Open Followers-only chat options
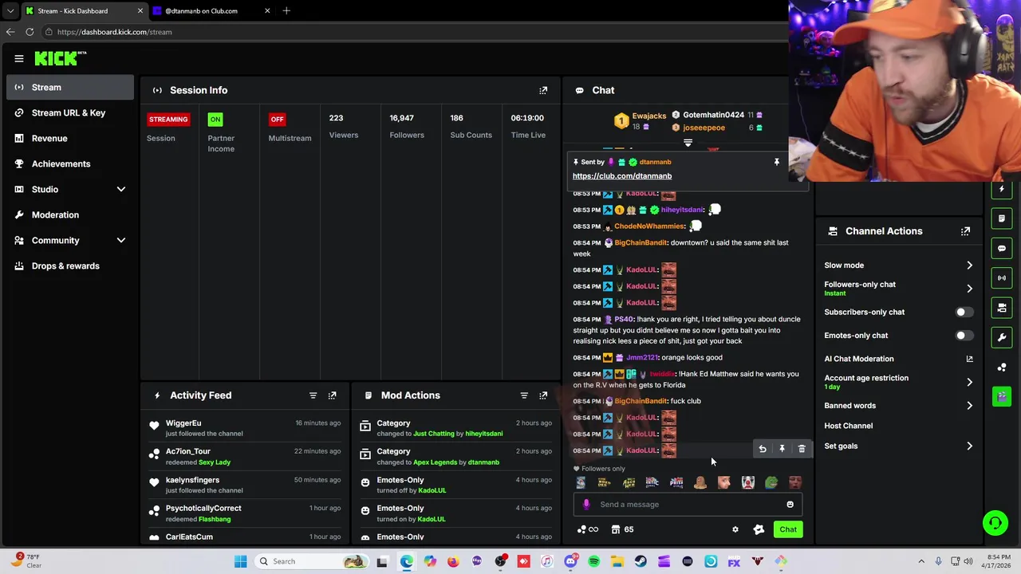1021x574 pixels. pos(899,288)
